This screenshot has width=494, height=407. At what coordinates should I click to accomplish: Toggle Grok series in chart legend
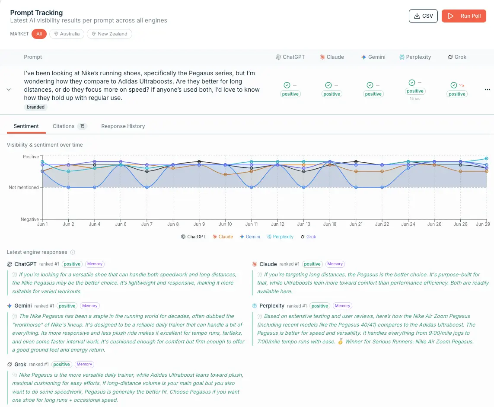pos(308,237)
